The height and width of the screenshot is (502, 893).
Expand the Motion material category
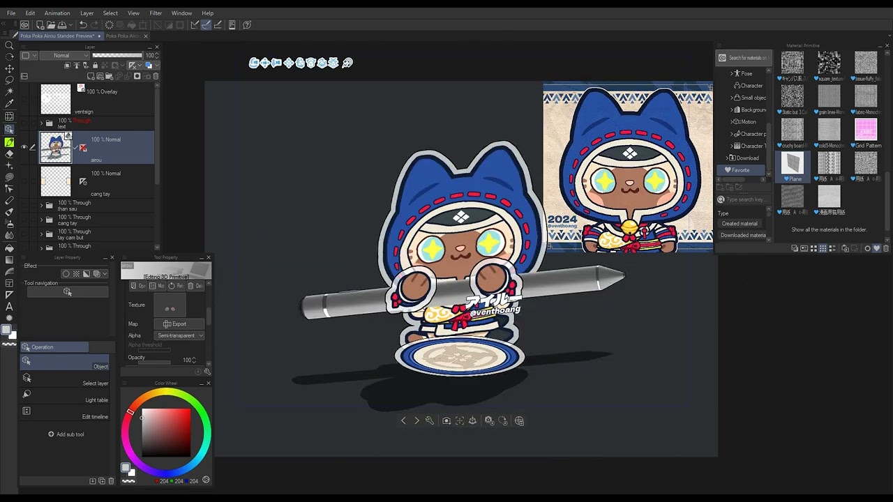(x=731, y=121)
